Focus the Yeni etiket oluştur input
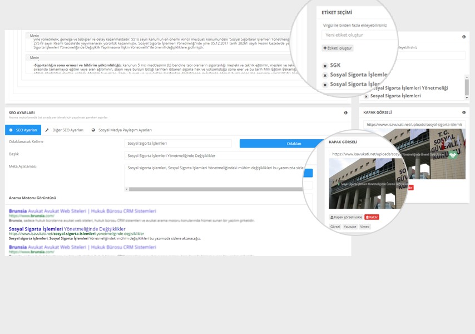 359,35
